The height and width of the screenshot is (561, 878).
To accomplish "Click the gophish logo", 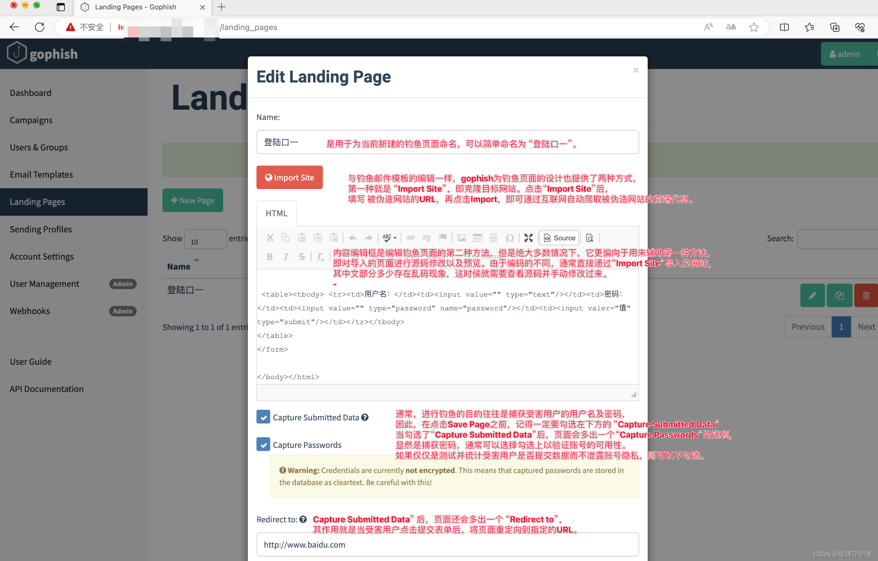I will pos(42,53).
